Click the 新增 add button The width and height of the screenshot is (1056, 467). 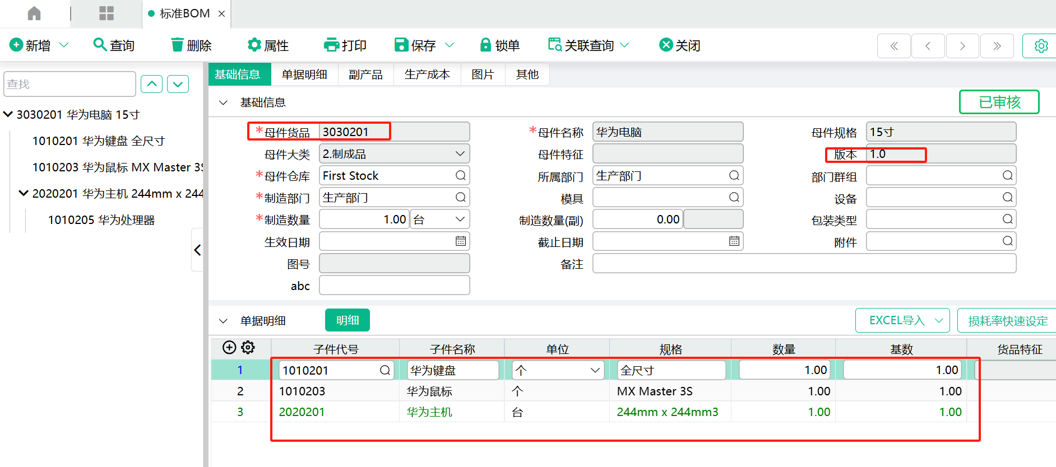point(31,45)
